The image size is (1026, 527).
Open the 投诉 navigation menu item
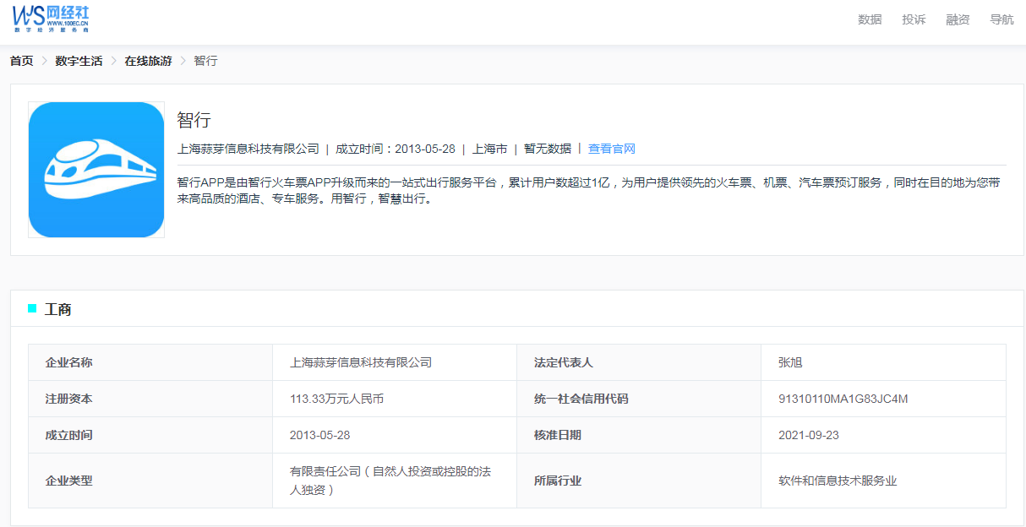point(914,19)
